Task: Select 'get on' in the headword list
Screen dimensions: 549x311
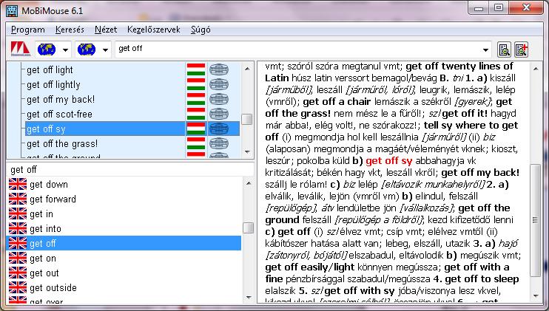Action: click(43, 259)
